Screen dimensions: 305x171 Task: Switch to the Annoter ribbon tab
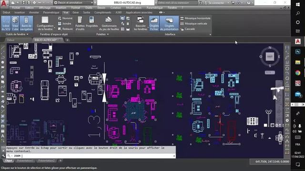(34, 12)
